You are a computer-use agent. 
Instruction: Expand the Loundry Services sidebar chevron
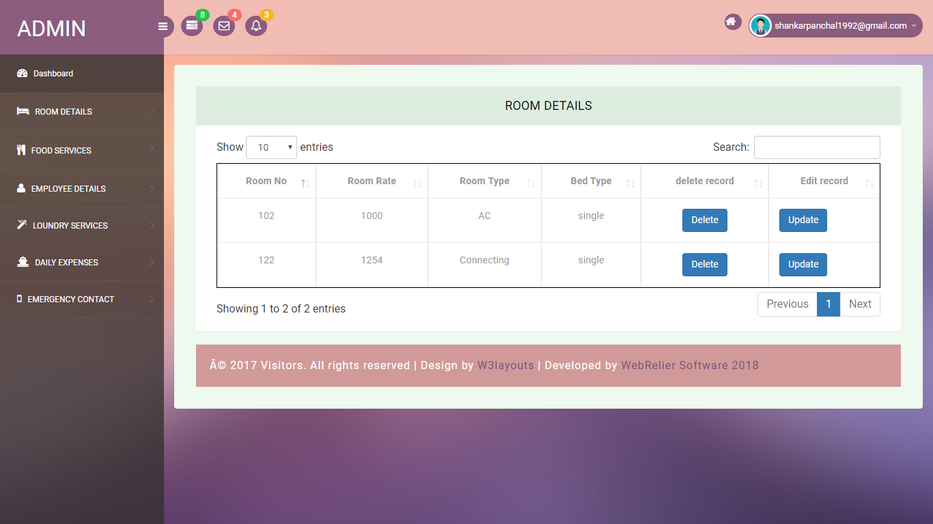[x=152, y=224]
